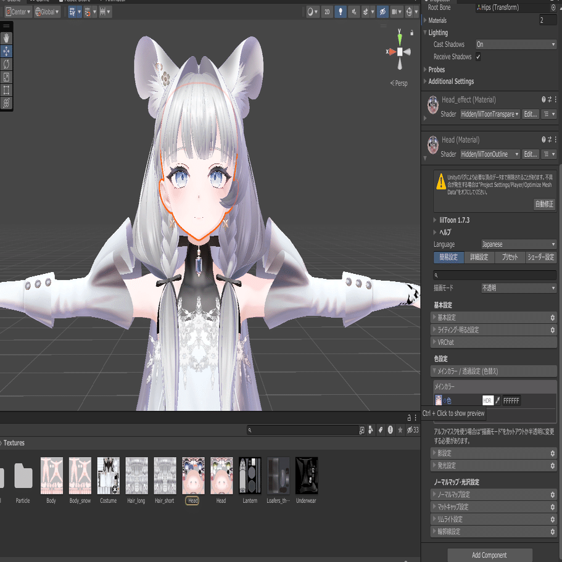Viewport: 562px width, 562px height.
Task: Open the Center pivot dropdown
Action: pos(19,12)
